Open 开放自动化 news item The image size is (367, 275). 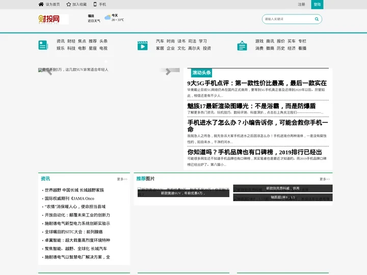77,215
